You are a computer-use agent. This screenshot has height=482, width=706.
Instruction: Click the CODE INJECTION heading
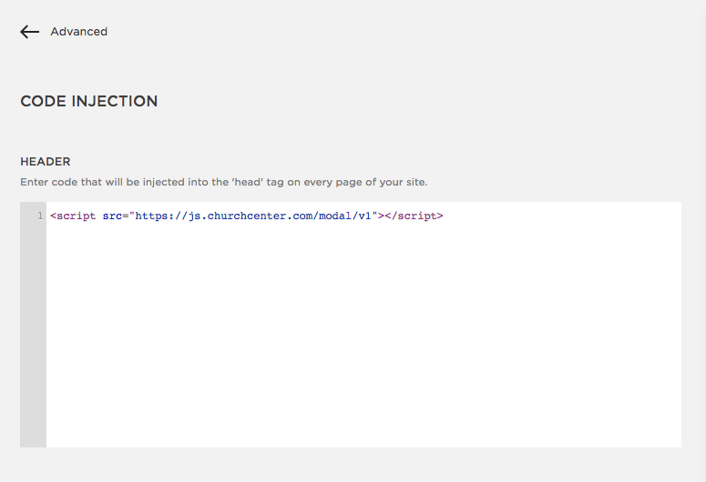point(89,101)
